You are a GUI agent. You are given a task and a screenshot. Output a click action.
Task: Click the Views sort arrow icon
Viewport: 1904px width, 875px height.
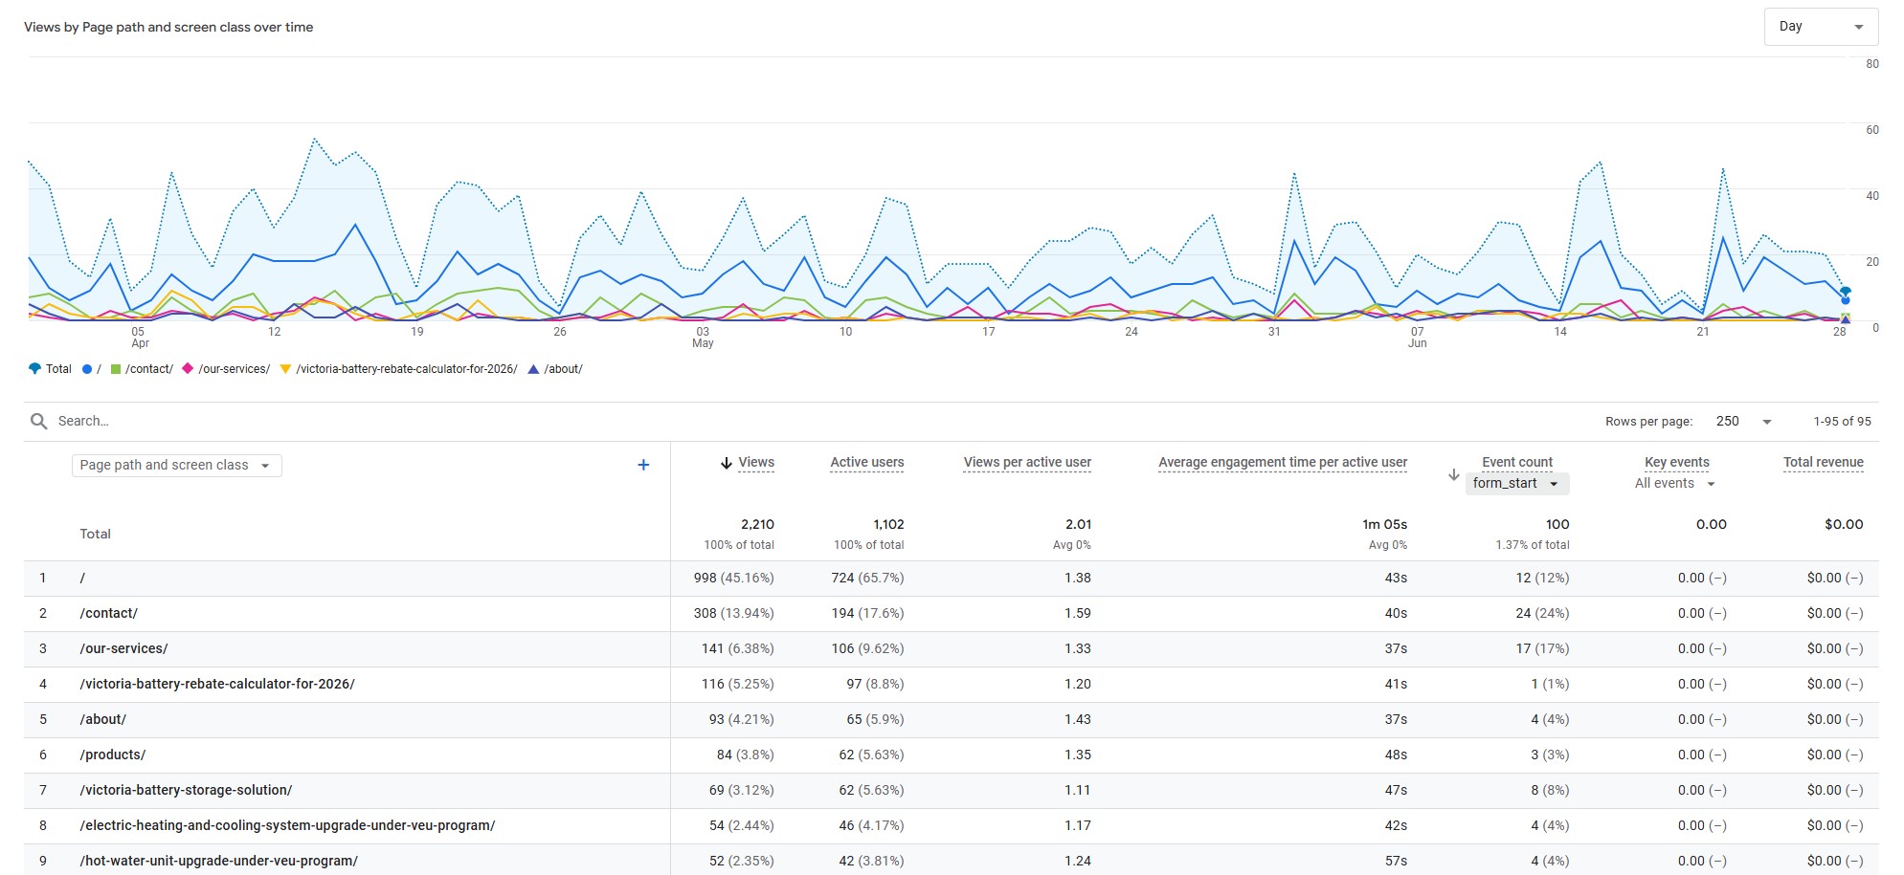[x=727, y=463]
